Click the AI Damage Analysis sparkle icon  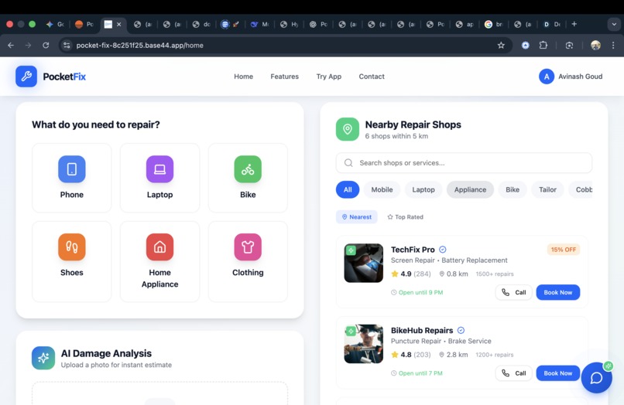pos(43,358)
